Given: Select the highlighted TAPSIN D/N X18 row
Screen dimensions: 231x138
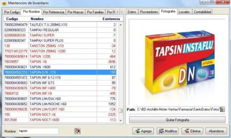Looking at the screenshot, I should [x=60, y=72].
